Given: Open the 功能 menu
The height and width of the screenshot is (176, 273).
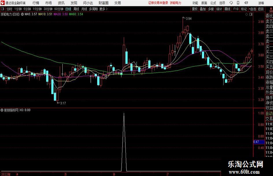Looking at the screenshot, I should tap(195, 3).
